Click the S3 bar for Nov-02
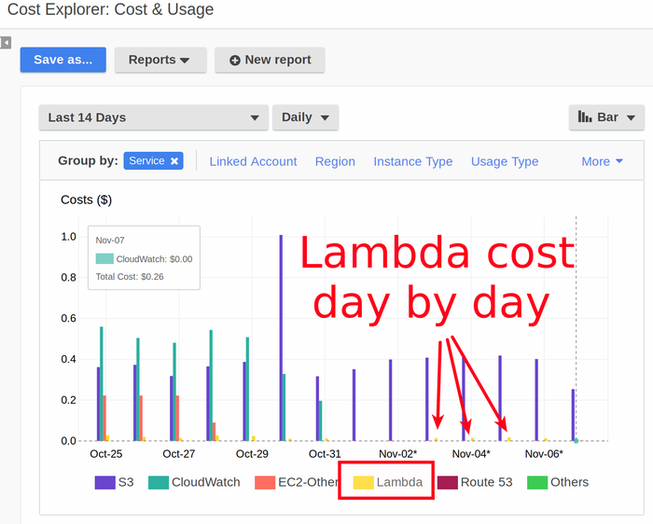 [391, 400]
